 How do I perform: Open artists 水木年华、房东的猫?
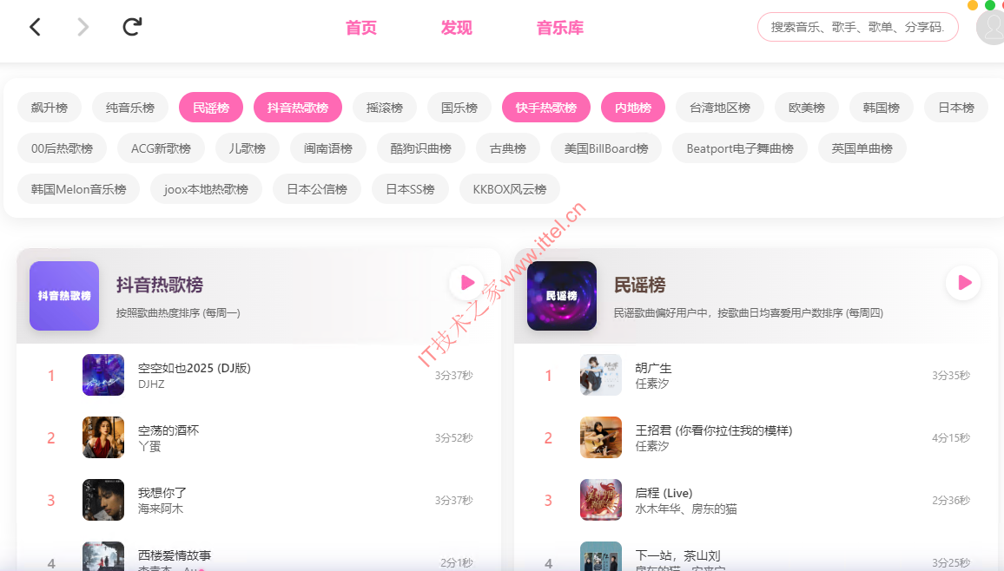point(686,509)
